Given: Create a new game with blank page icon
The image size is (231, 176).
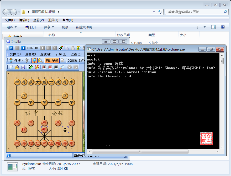Looking at the screenshot, I should click(x=11, y=67).
